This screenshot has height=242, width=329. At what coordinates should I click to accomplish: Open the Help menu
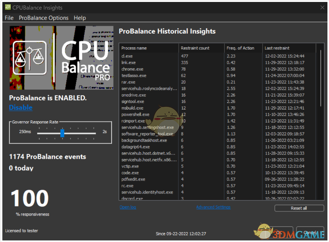pyautogui.click(x=79, y=18)
